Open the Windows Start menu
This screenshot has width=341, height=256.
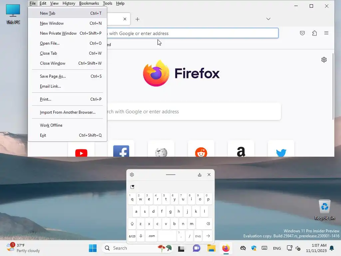click(93, 248)
